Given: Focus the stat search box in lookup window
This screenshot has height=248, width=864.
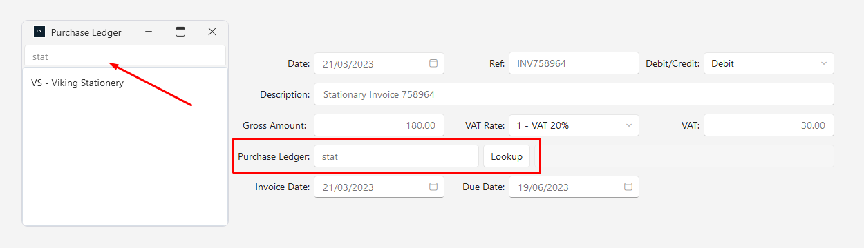Looking at the screenshot, I should (125, 56).
